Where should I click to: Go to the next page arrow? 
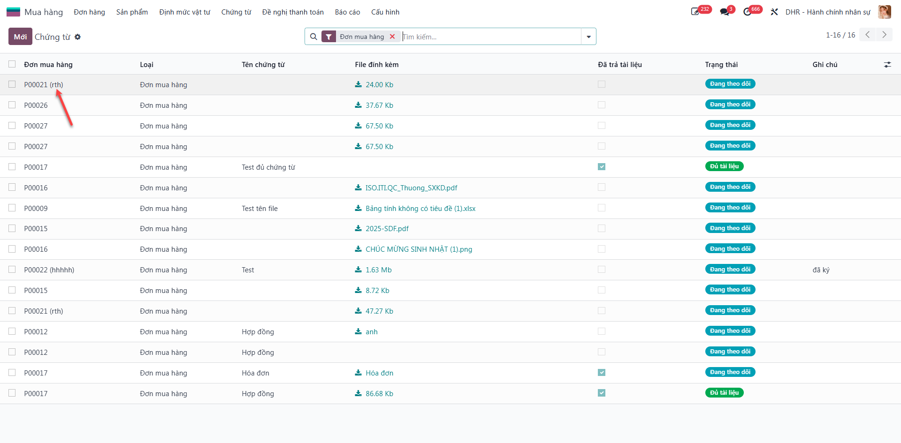[884, 35]
